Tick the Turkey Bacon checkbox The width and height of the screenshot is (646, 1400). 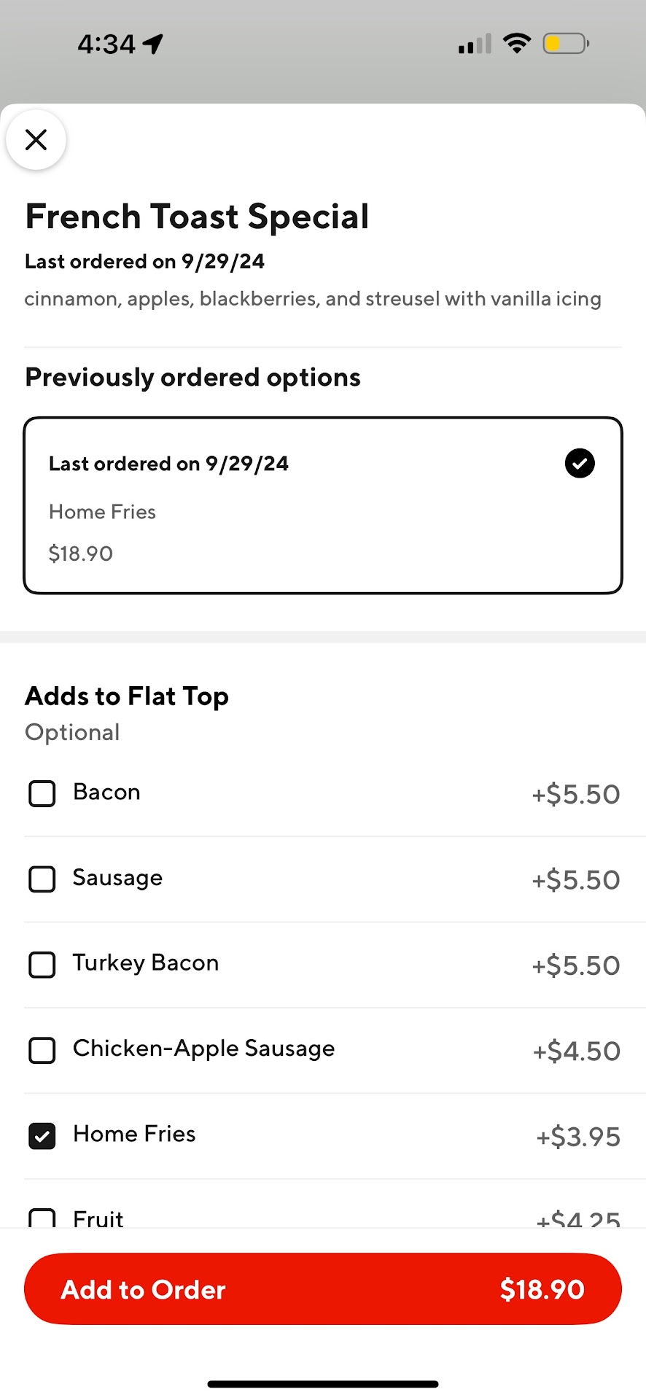tap(42, 965)
